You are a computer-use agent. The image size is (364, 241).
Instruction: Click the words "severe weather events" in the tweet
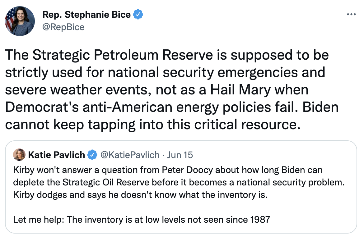77,90
